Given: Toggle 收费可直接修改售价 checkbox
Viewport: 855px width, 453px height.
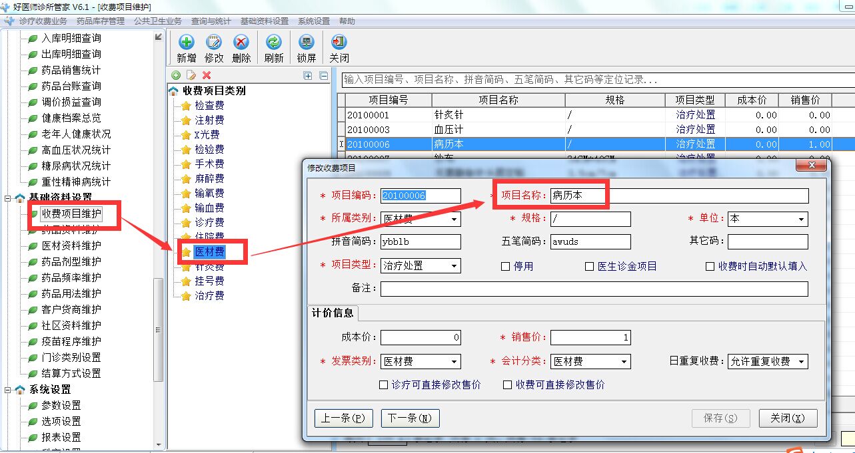Looking at the screenshot, I should (508, 384).
